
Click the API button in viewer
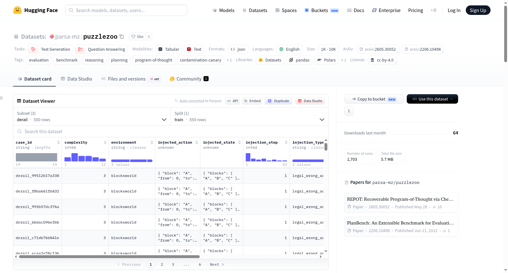click(x=232, y=101)
